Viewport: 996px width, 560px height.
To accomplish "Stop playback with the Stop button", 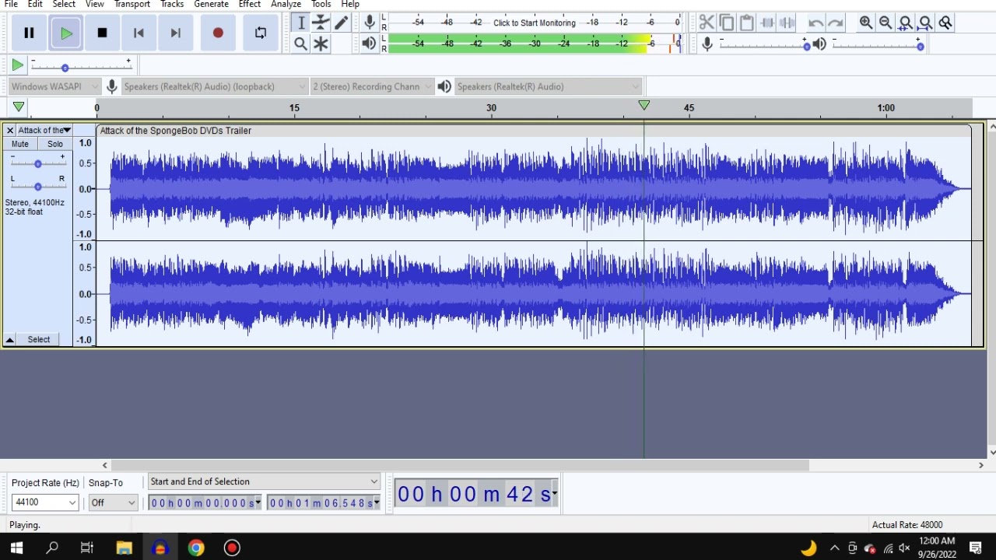I will [102, 33].
